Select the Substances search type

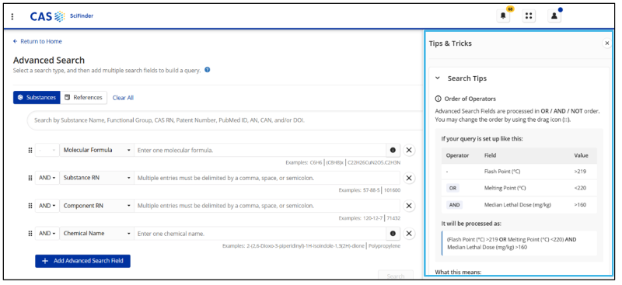click(x=37, y=98)
